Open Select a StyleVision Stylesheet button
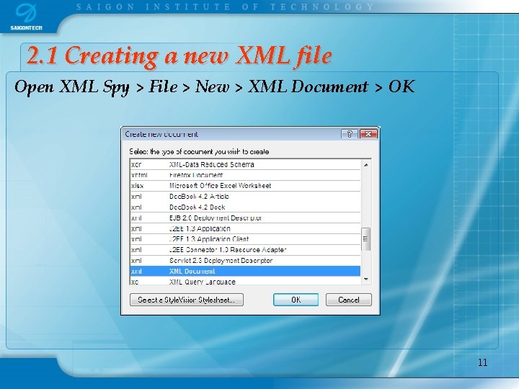Viewport: 519px width, 389px height. (187, 300)
